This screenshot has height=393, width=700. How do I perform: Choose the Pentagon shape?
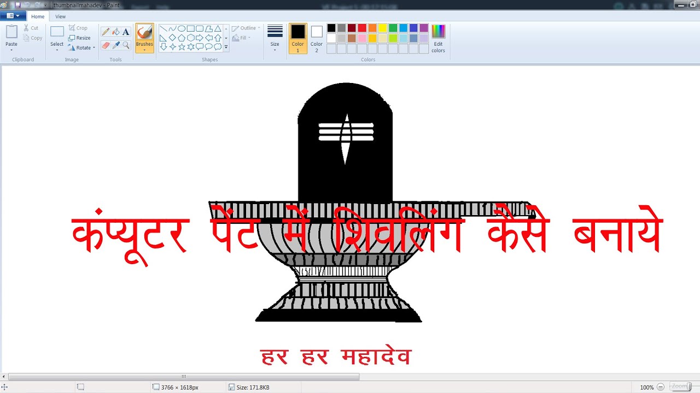pos(182,38)
